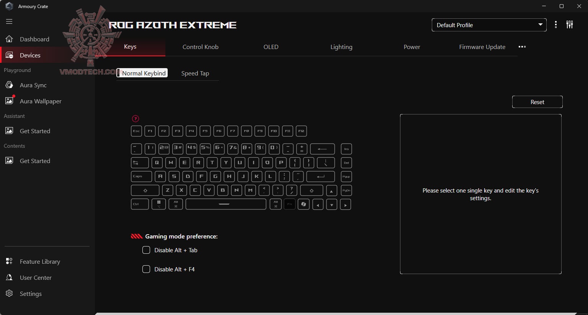Close the Armoury Crate window
588x315 pixels.
click(579, 6)
